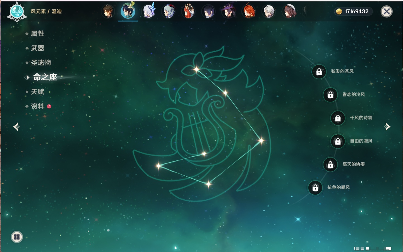
Task: Close the character screen with X button
Action: click(387, 11)
